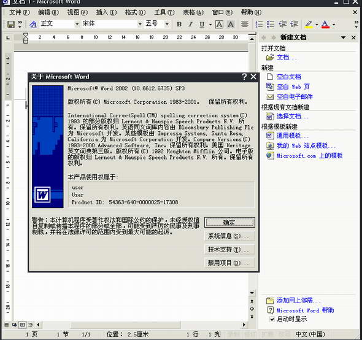The width and height of the screenshot is (362, 340).
Task: Apply the red font color
Action: pos(325,25)
